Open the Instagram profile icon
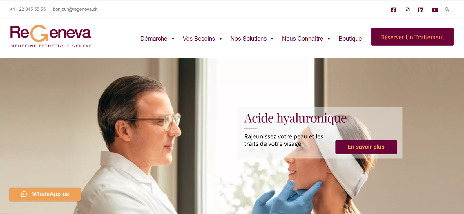 click(x=407, y=10)
